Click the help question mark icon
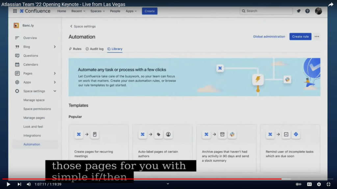The image size is (337, 189). pos(307,11)
